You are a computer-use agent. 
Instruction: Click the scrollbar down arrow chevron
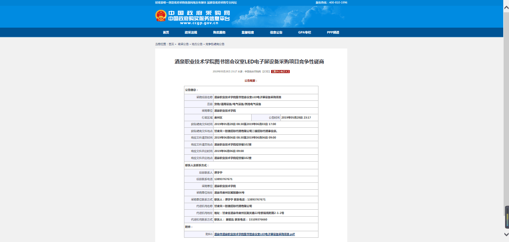pos(506,234)
